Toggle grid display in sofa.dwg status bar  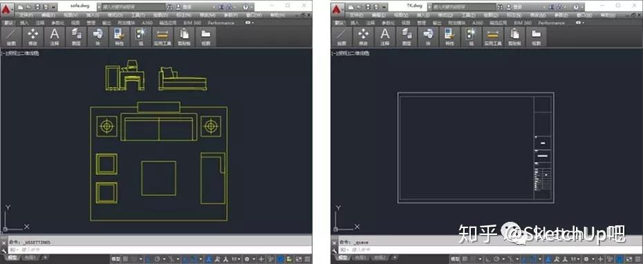pyautogui.click(x=125, y=259)
